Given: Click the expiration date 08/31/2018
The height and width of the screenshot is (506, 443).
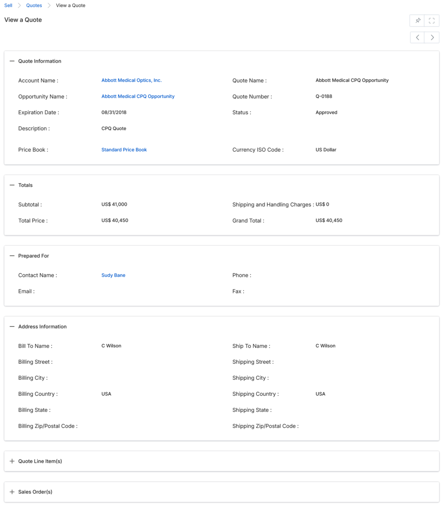Looking at the screenshot, I should (114, 112).
